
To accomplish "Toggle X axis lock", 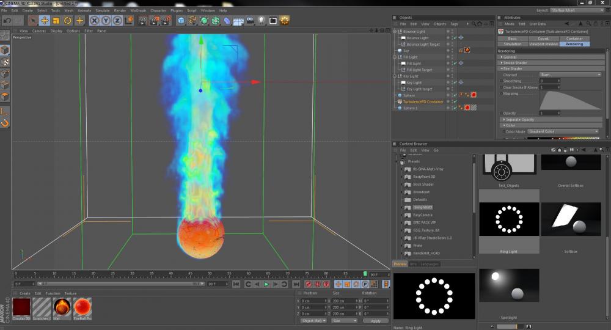I will (94, 21).
